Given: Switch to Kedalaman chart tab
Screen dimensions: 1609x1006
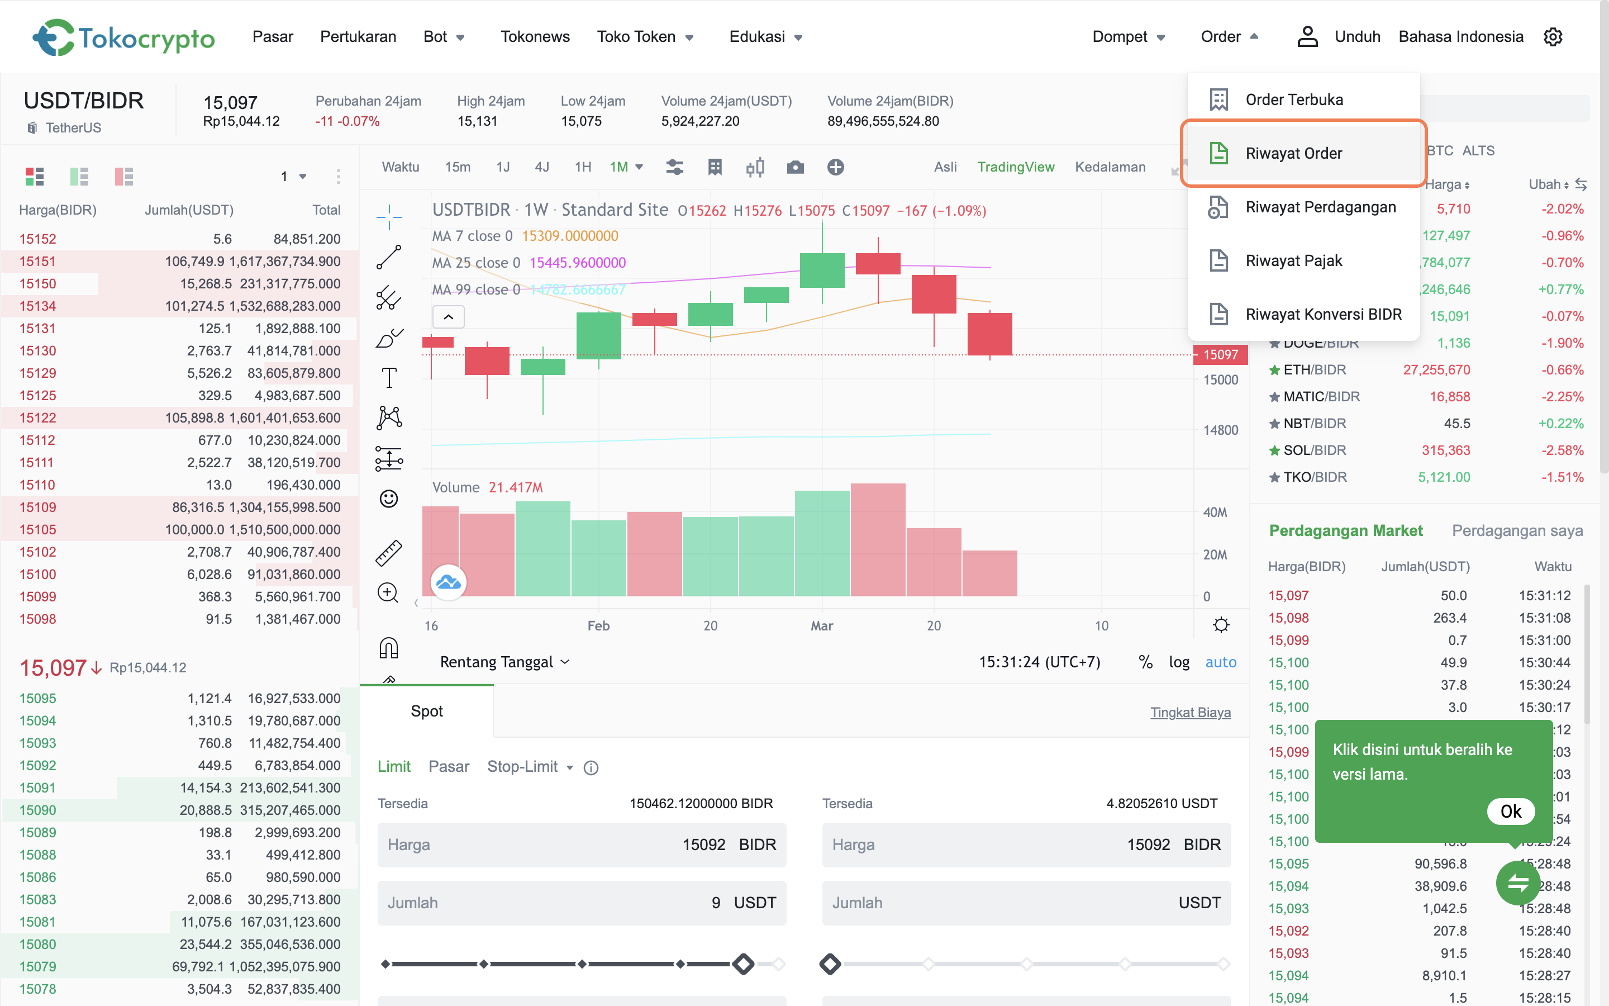Looking at the screenshot, I should [1110, 167].
